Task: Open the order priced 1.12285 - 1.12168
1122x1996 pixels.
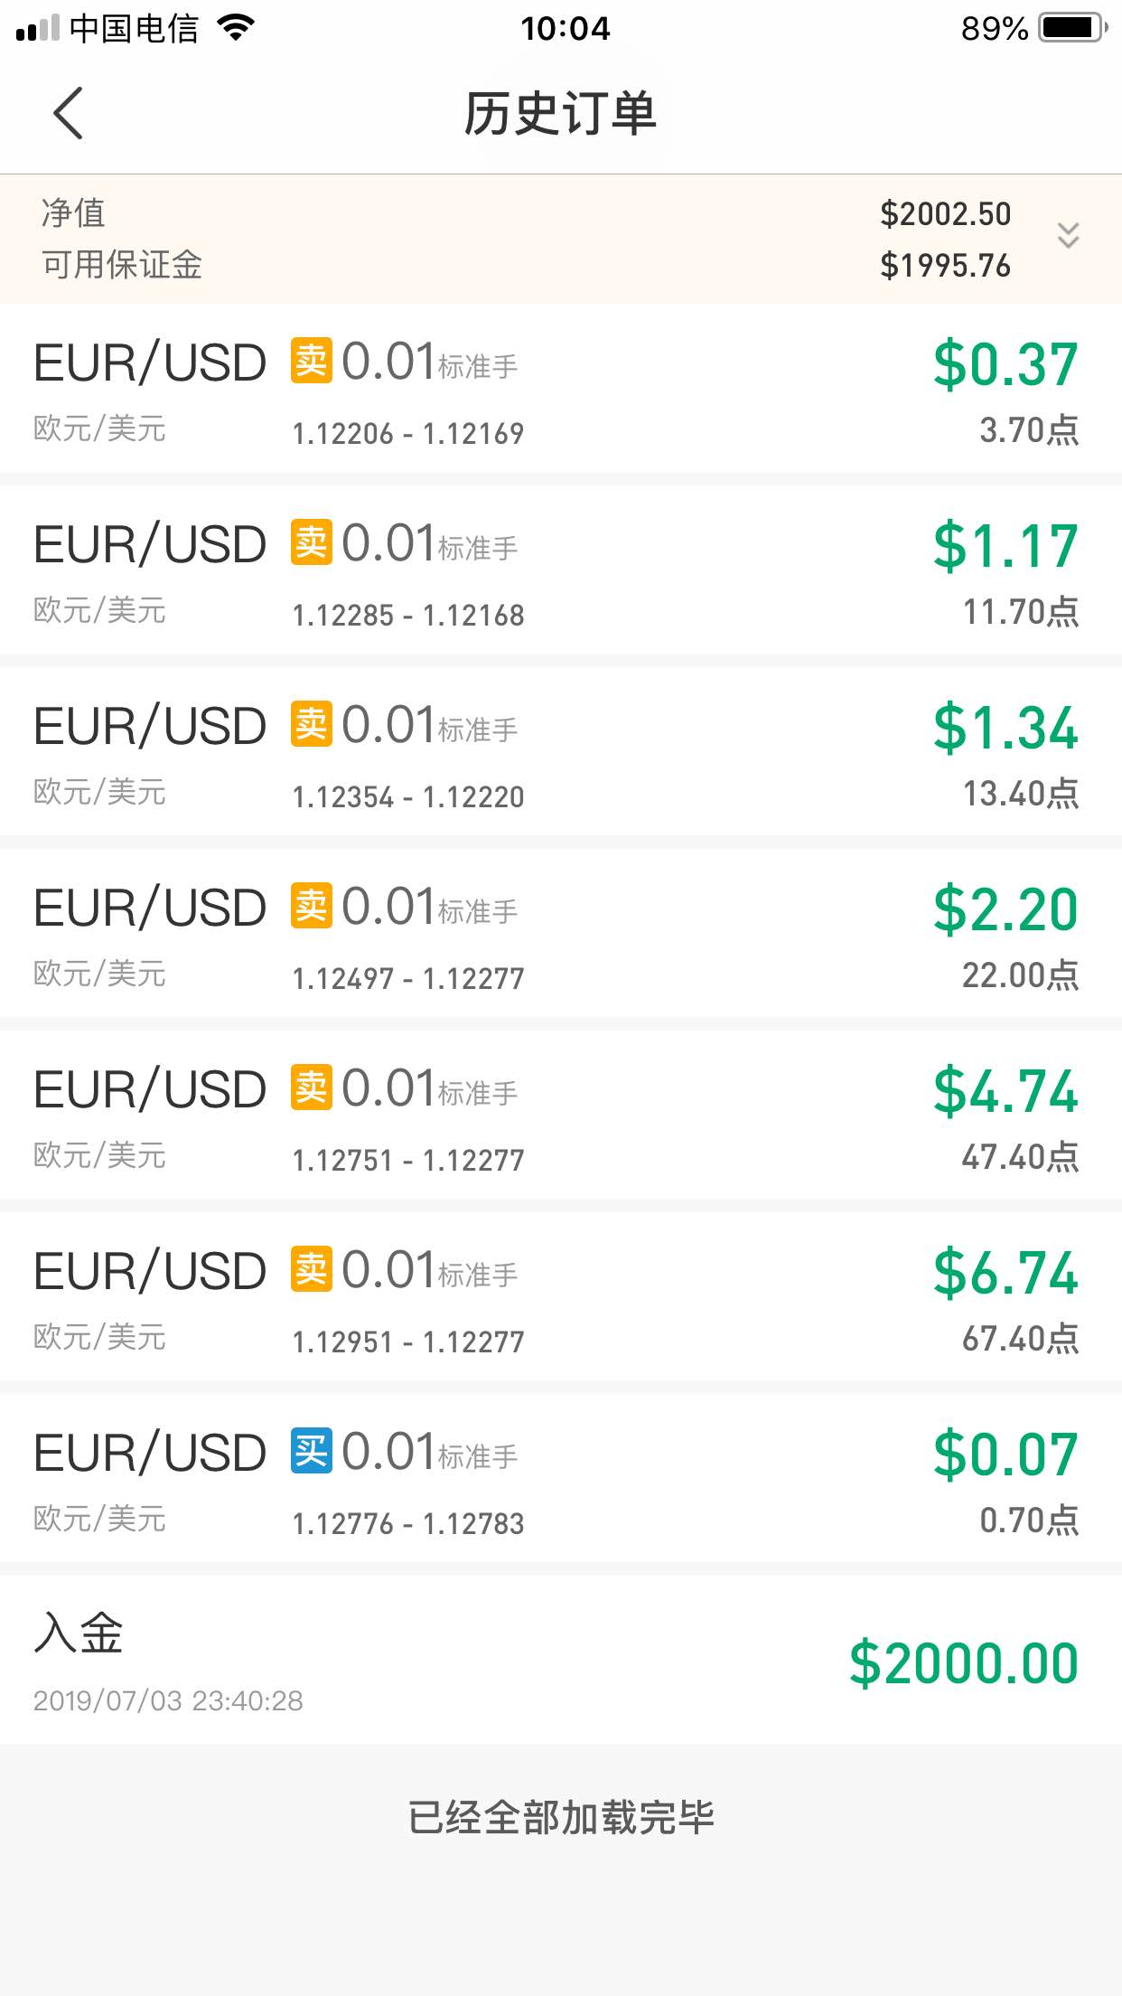Action: 561,570
